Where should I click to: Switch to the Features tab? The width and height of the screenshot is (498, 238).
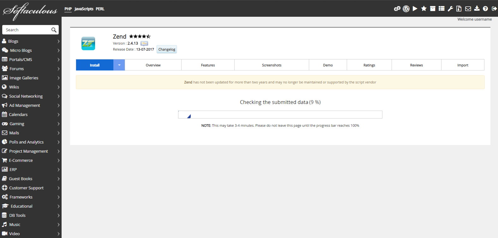[x=208, y=65]
